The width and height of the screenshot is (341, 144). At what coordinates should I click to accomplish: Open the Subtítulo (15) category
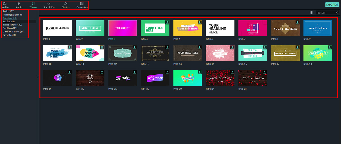pos(10,28)
